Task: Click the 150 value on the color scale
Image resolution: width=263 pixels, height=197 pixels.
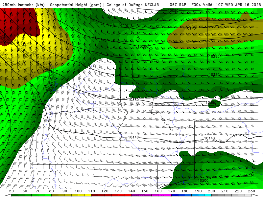Action: tap(145, 191)
